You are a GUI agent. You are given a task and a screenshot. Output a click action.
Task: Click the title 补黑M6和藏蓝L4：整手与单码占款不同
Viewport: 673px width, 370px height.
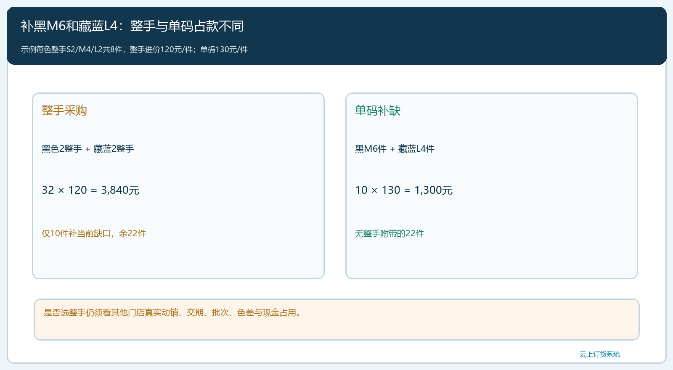pos(132,26)
